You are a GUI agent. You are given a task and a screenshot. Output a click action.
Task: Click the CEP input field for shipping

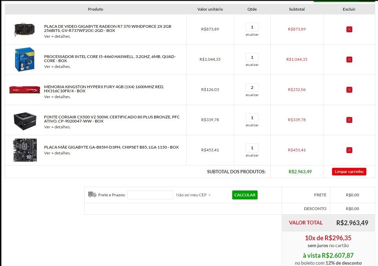[150, 195]
